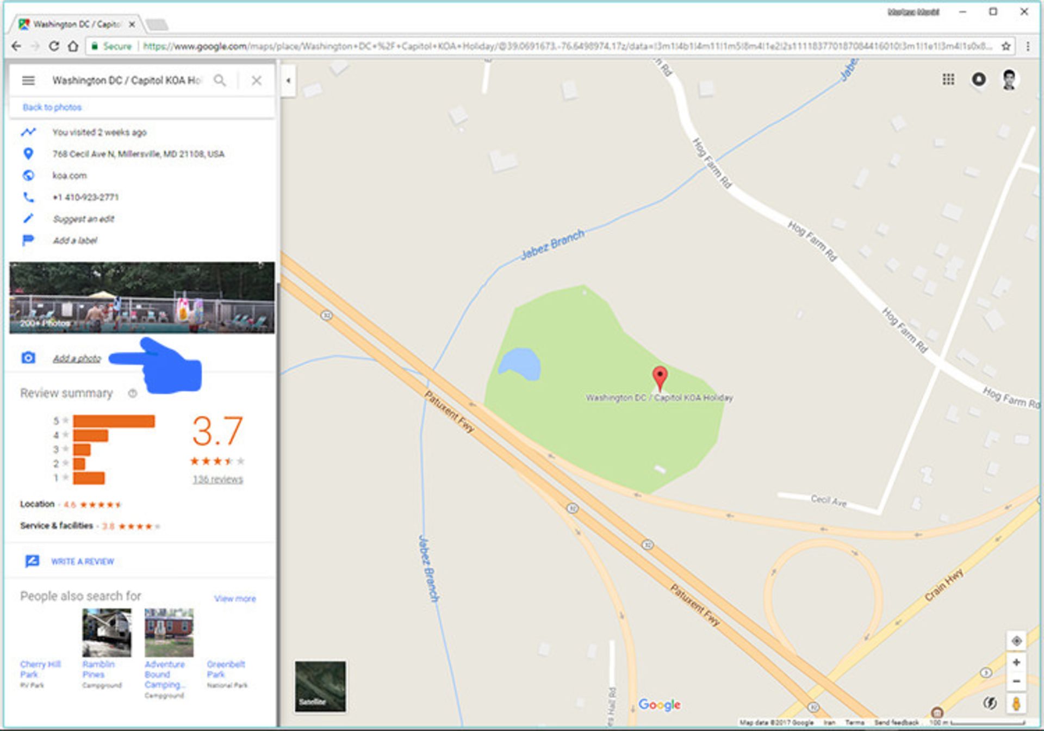
Task: Click the timeline icon next to 'You visited'
Action: click(28, 132)
